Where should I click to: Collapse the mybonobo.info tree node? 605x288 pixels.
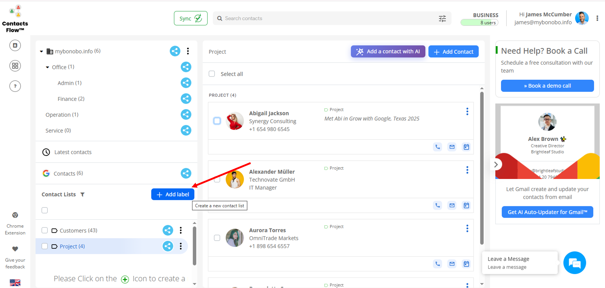[41, 52]
